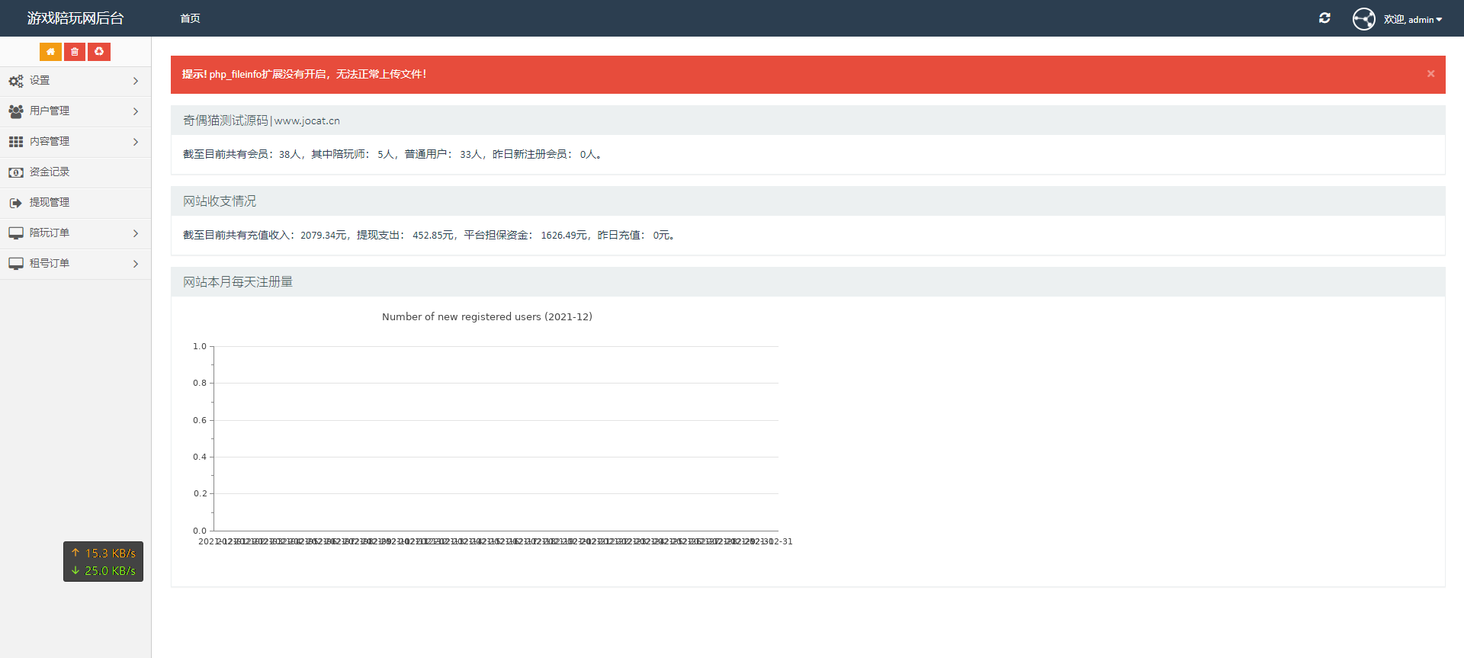Open the 陪玩订单 sidebar menu

(x=75, y=233)
